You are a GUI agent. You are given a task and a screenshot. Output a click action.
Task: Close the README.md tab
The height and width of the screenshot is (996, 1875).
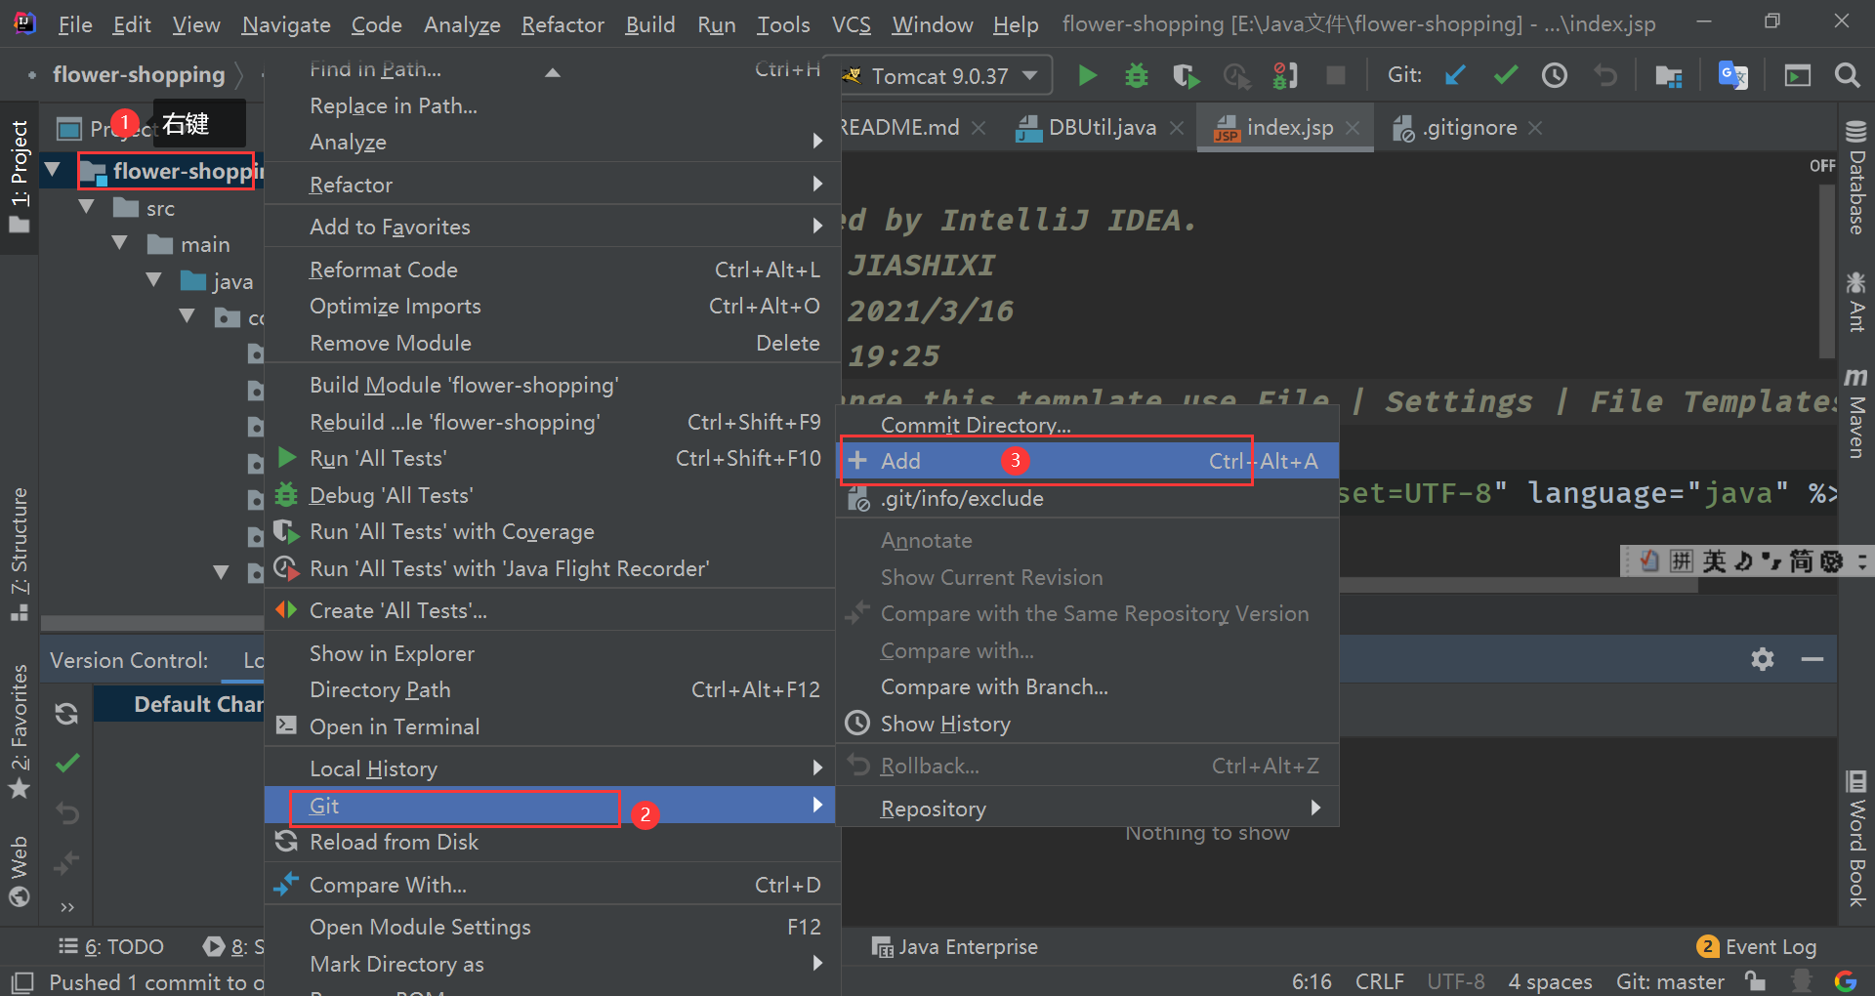979,128
